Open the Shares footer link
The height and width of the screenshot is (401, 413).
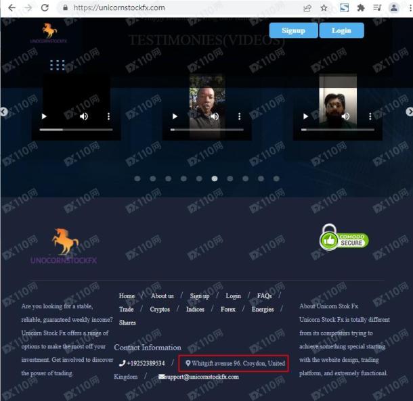pyautogui.click(x=127, y=323)
